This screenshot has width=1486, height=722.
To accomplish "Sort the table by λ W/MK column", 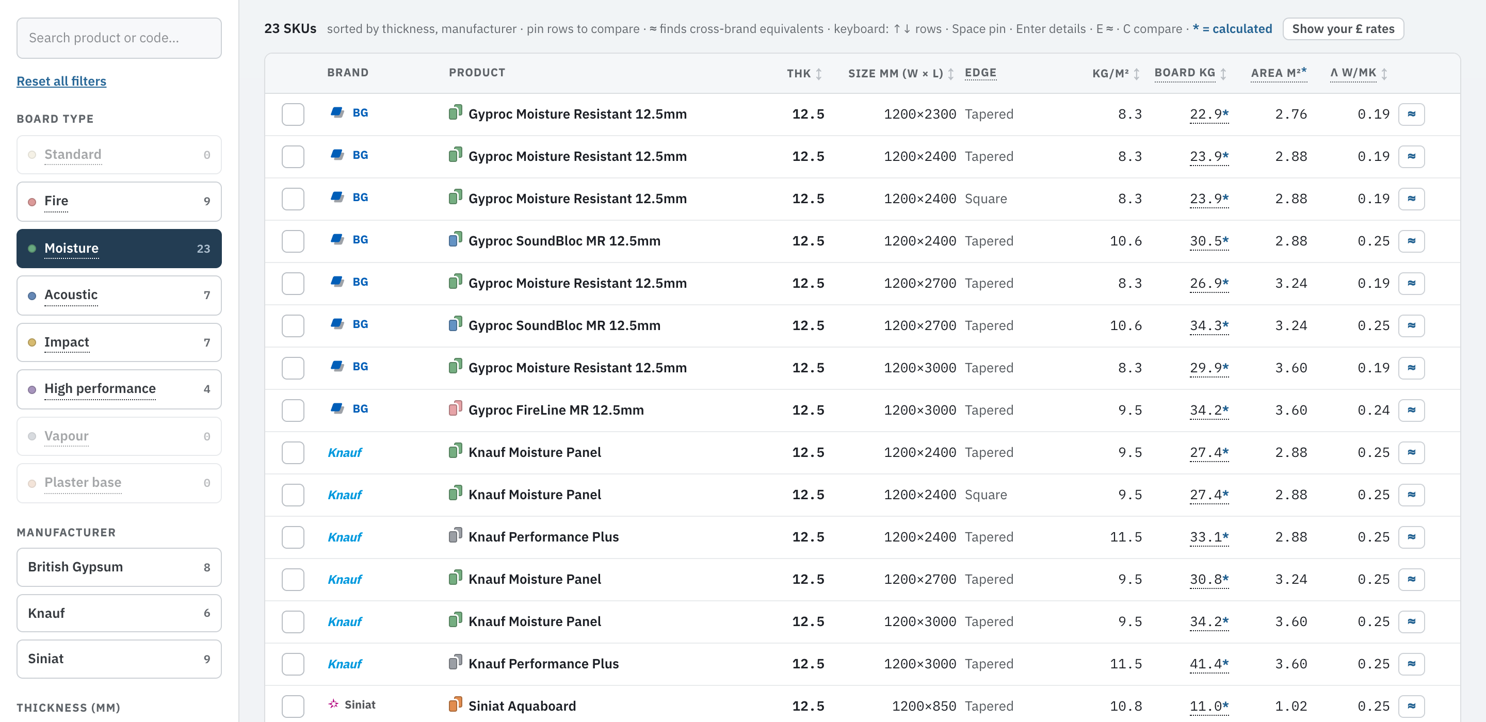I will click(x=1358, y=73).
